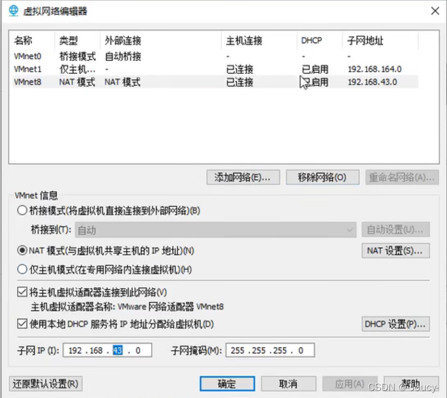The height and width of the screenshot is (398, 447).
Task: Click the 192 octet in 子网 IP field
Action: (75, 350)
